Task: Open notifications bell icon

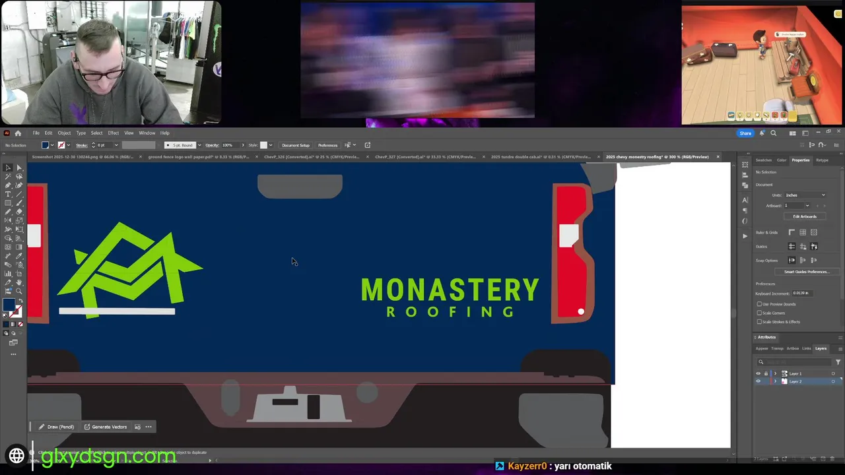Action: (762, 133)
